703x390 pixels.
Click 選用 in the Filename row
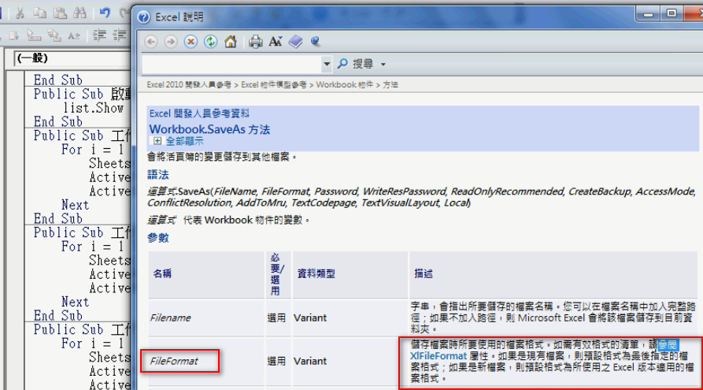[x=276, y=318]
